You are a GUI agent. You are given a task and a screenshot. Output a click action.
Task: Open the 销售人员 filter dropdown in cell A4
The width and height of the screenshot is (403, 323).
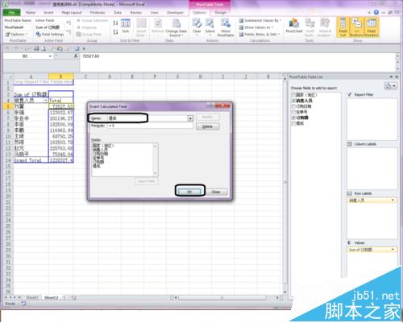[45, 101]
